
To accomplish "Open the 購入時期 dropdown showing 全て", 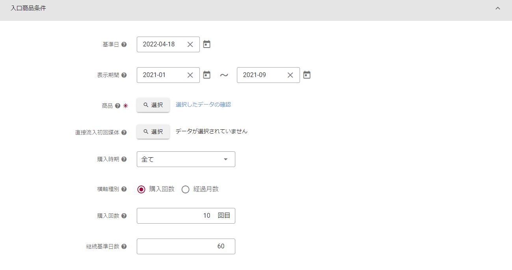I will coord(186,159).
